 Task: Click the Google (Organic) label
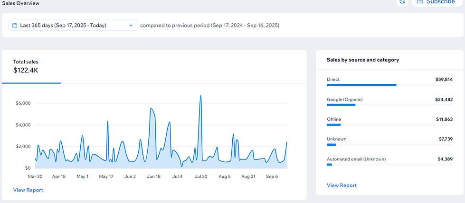coord(345,99)
